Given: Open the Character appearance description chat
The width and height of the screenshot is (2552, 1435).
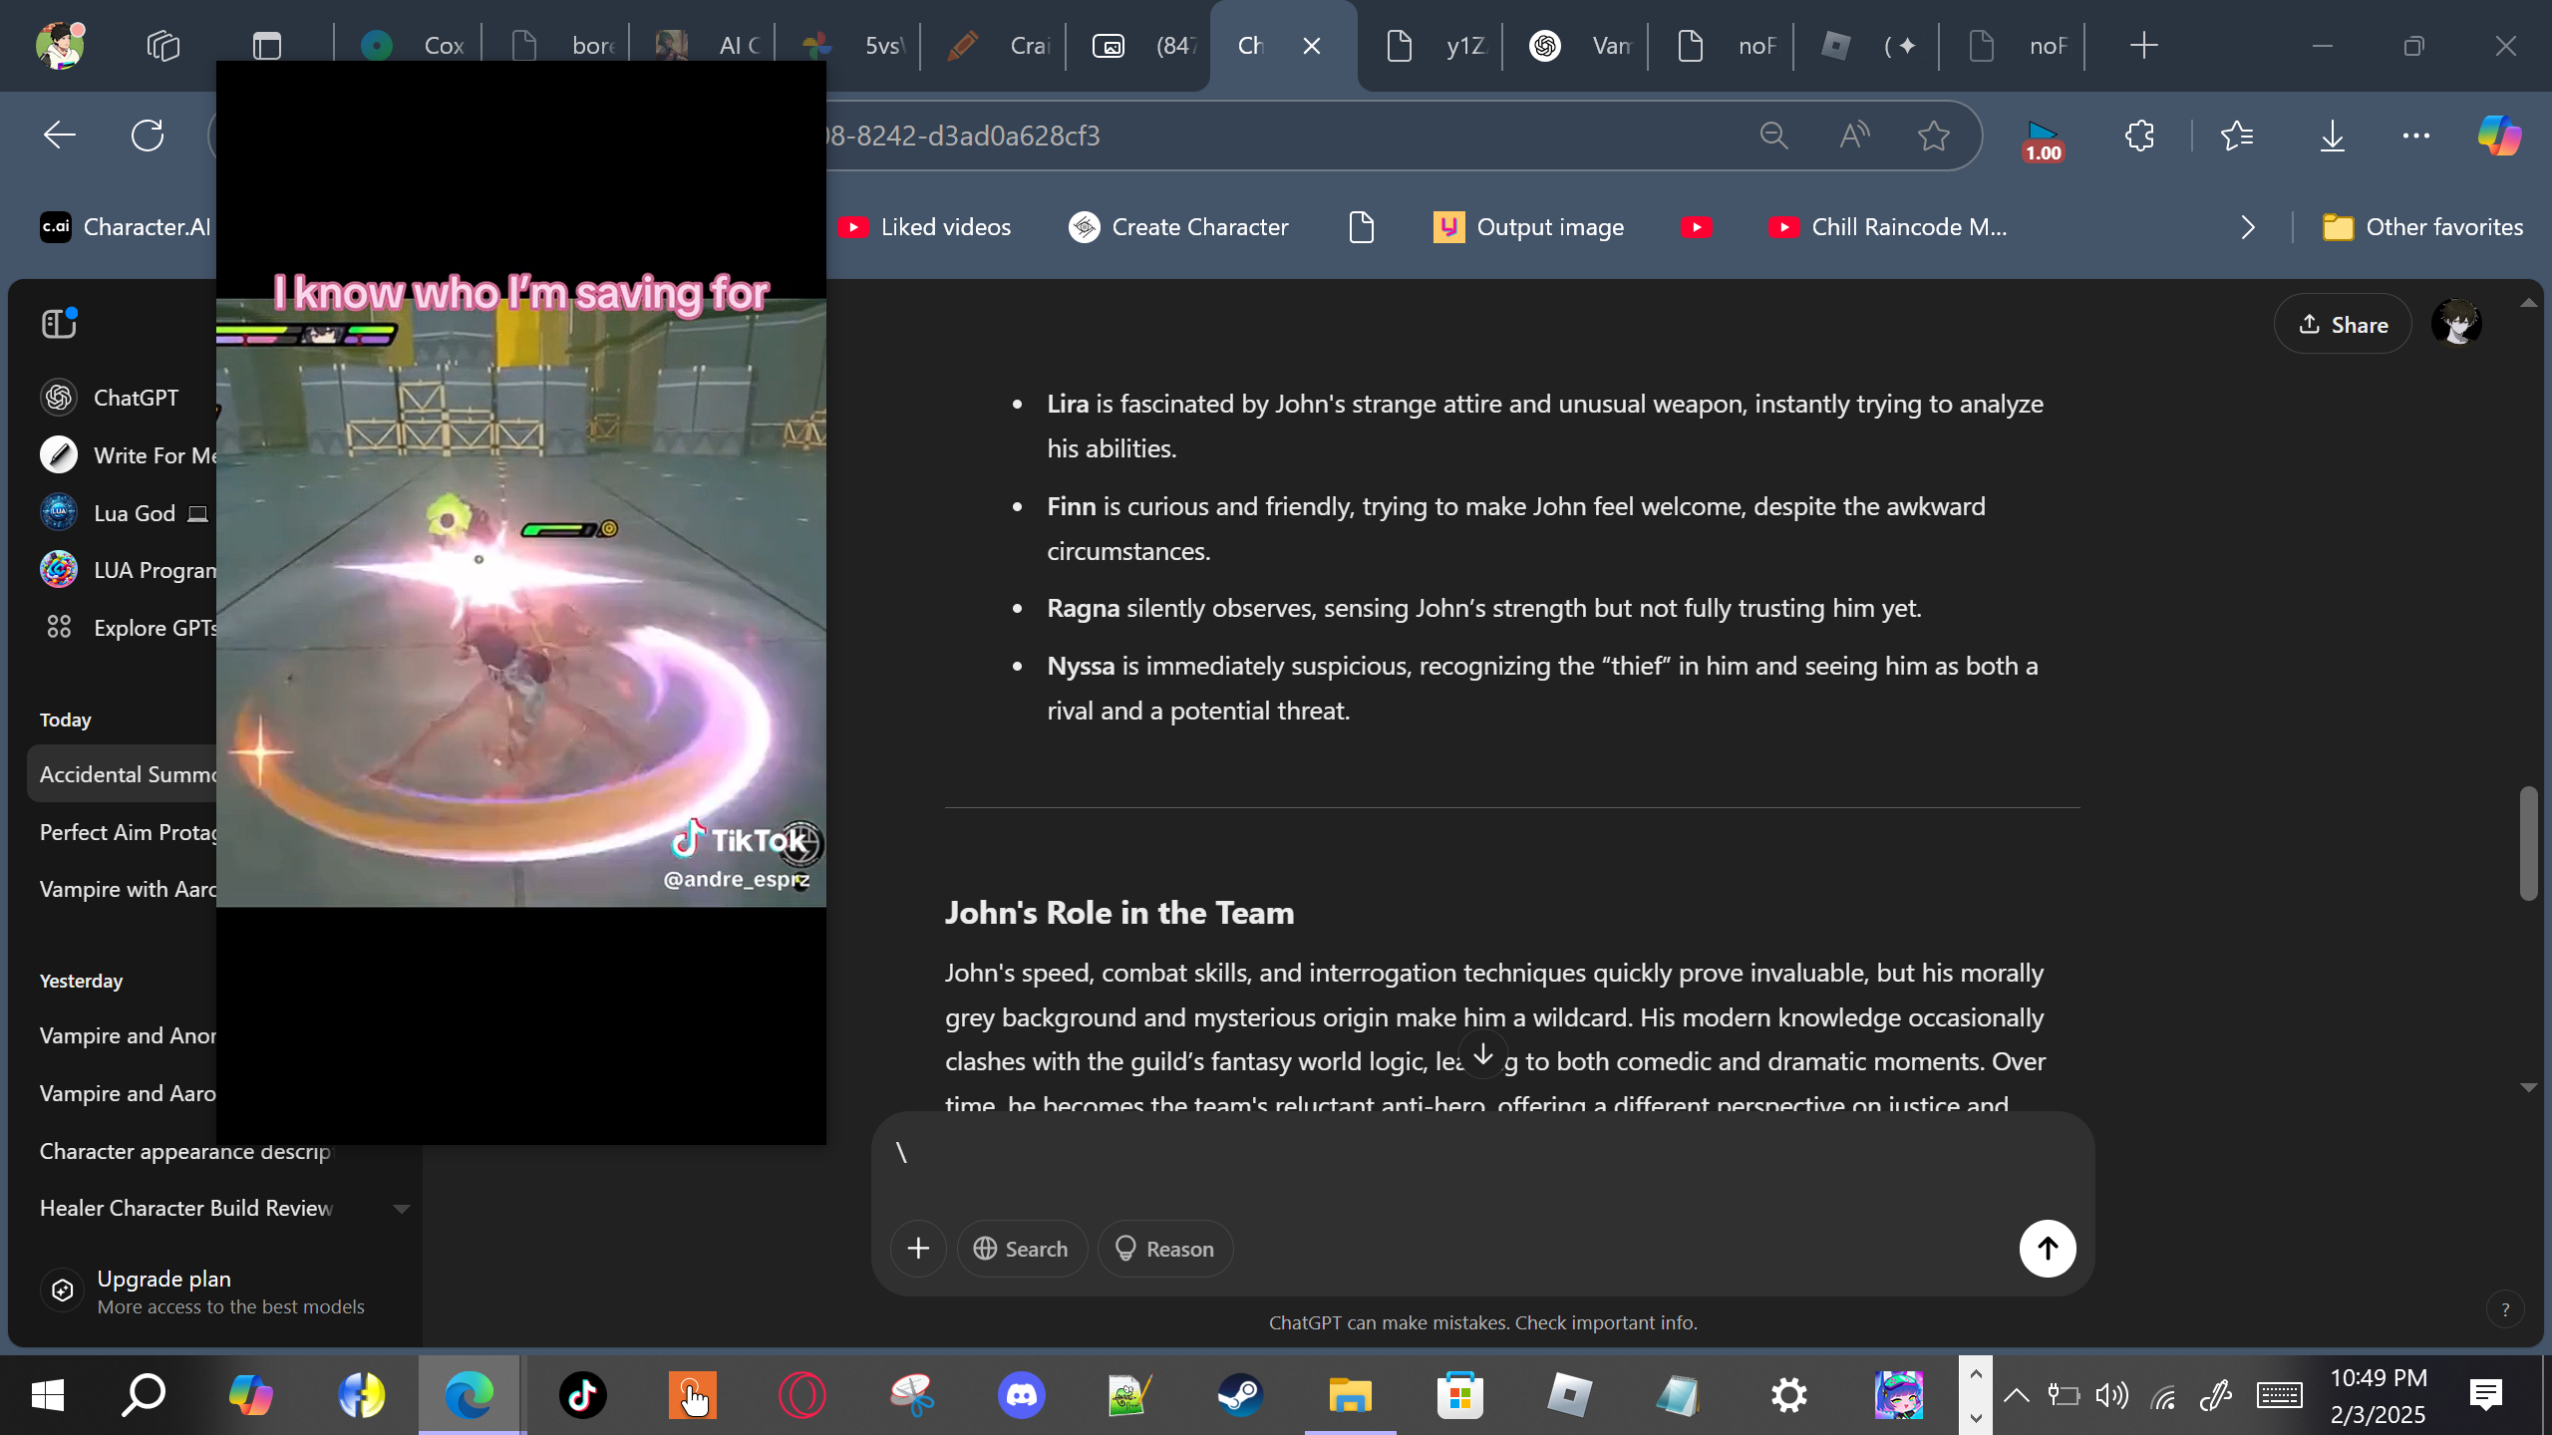Looking at the screenshot, I should (x=185, y=1151).
